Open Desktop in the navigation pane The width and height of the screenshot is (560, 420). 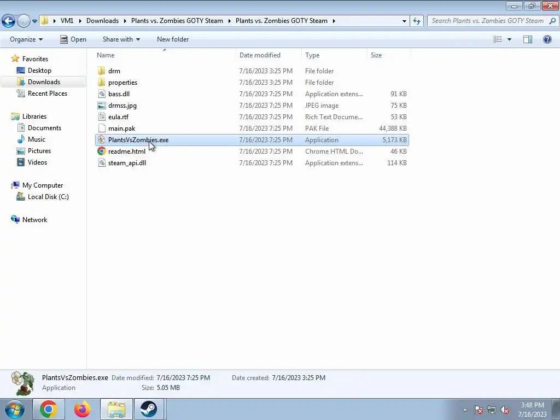[x=39, y=71]
